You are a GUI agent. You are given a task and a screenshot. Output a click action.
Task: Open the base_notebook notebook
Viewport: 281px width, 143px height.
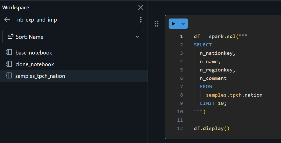pyautogui.click(x=34, y=53)
